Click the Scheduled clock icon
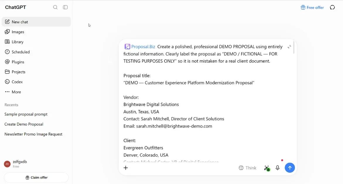 point(7,52)
